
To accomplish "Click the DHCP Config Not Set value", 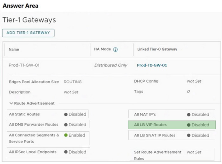I will (x=194, y=81).
